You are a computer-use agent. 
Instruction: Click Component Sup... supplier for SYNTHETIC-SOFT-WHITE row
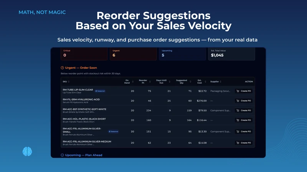click(220, 110)
